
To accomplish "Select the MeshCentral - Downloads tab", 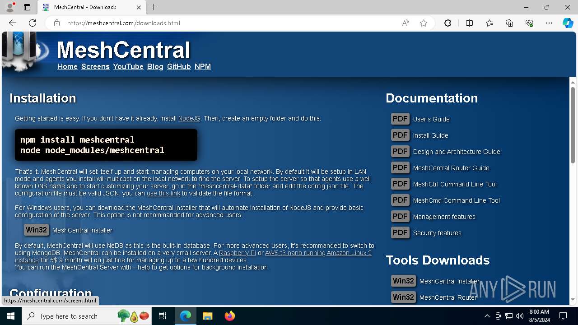I will 92,7.
